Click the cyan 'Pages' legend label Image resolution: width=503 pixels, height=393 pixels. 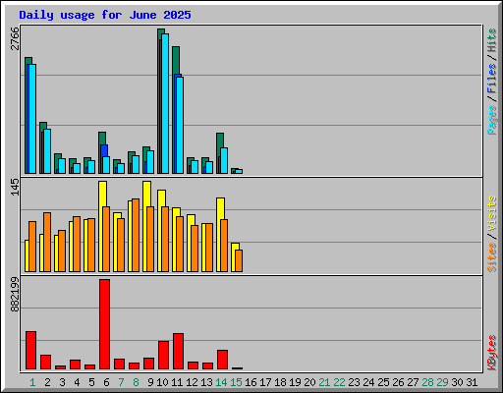click(492, 120)
